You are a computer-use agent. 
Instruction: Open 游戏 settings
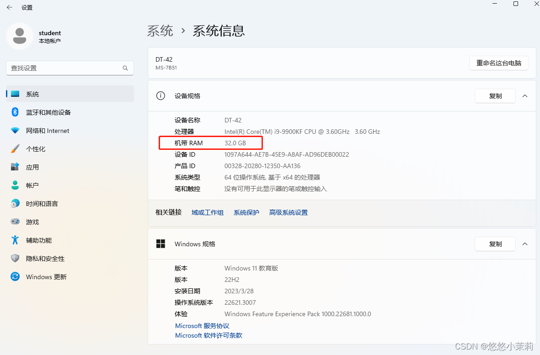(x=70, y=222)
